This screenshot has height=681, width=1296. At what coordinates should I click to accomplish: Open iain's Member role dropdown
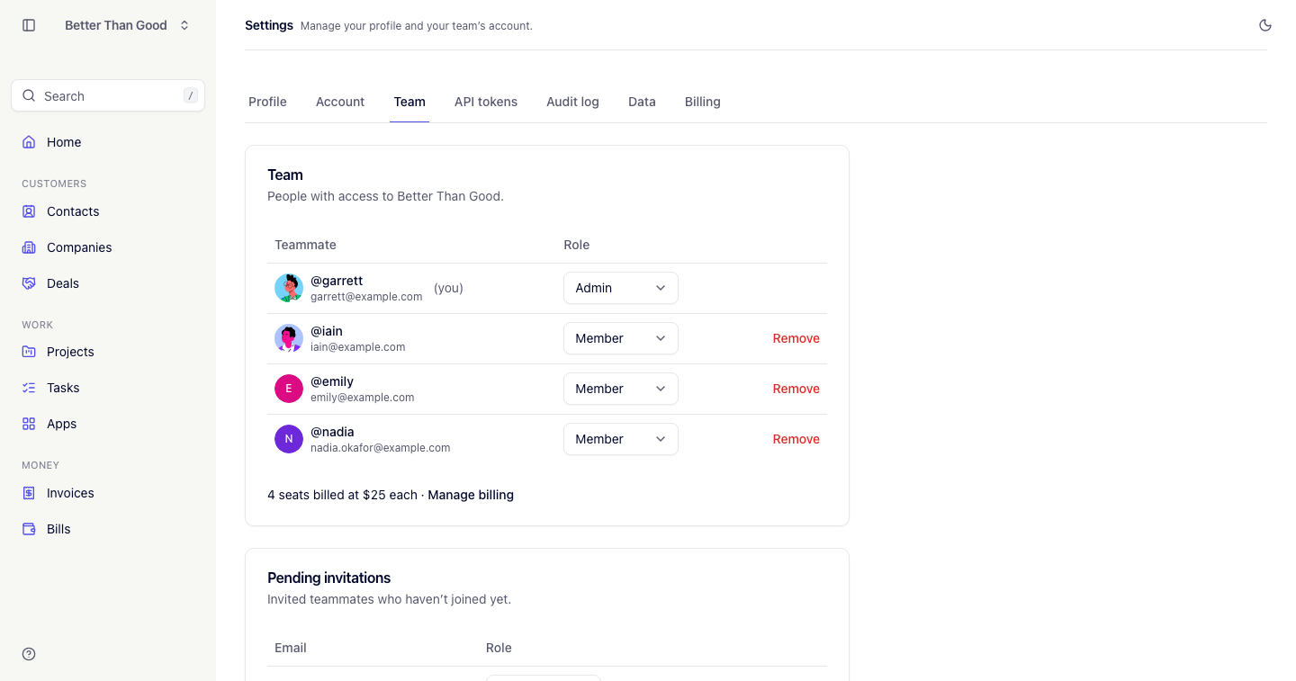[621, 338]
